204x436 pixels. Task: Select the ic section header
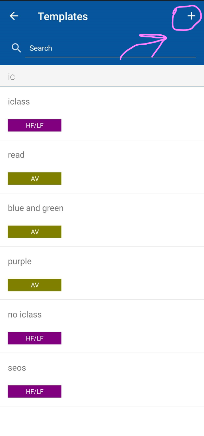[x=102, y=76]
